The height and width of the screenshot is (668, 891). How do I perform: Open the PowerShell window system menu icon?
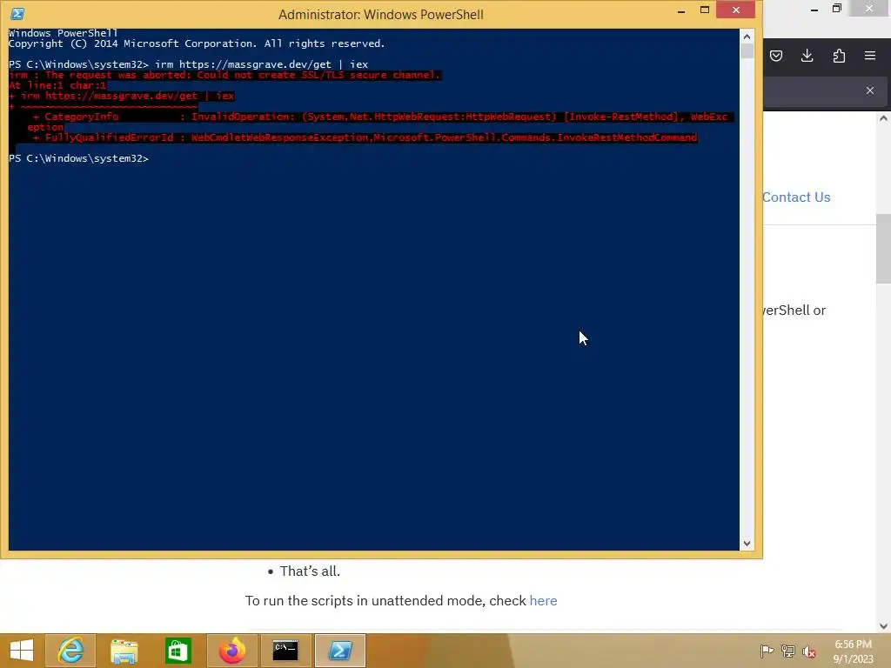[17, 14]
